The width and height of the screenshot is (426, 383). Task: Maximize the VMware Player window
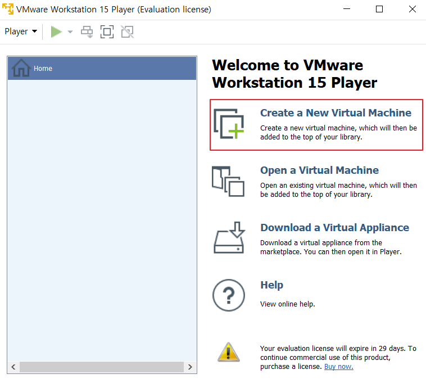click(379, 9)
